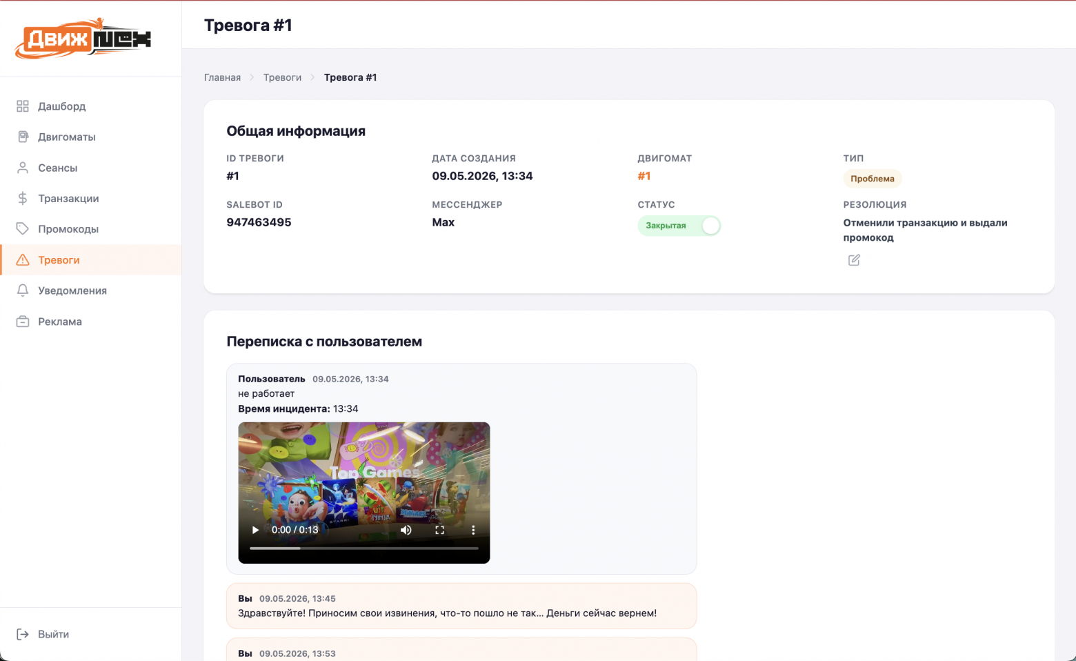Open video more options menu
Screen dimensions: 1076x661
[x=473, y=530]
